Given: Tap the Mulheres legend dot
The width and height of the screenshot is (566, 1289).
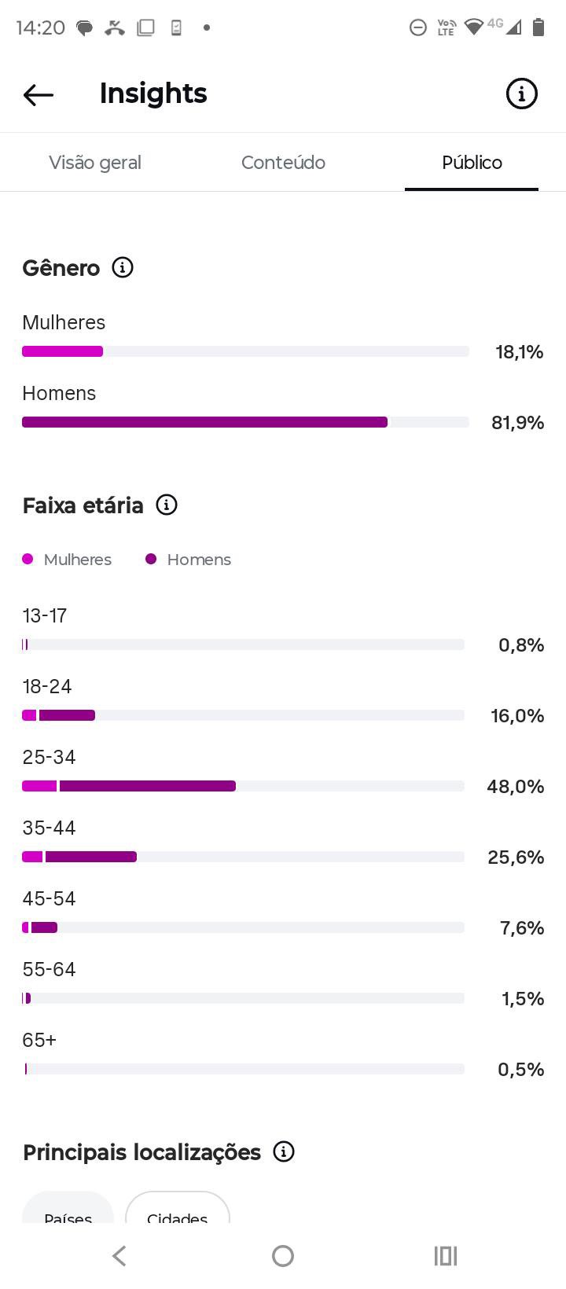Looking at the screenshot, I should pyautogui.click(x=28, y=559).
